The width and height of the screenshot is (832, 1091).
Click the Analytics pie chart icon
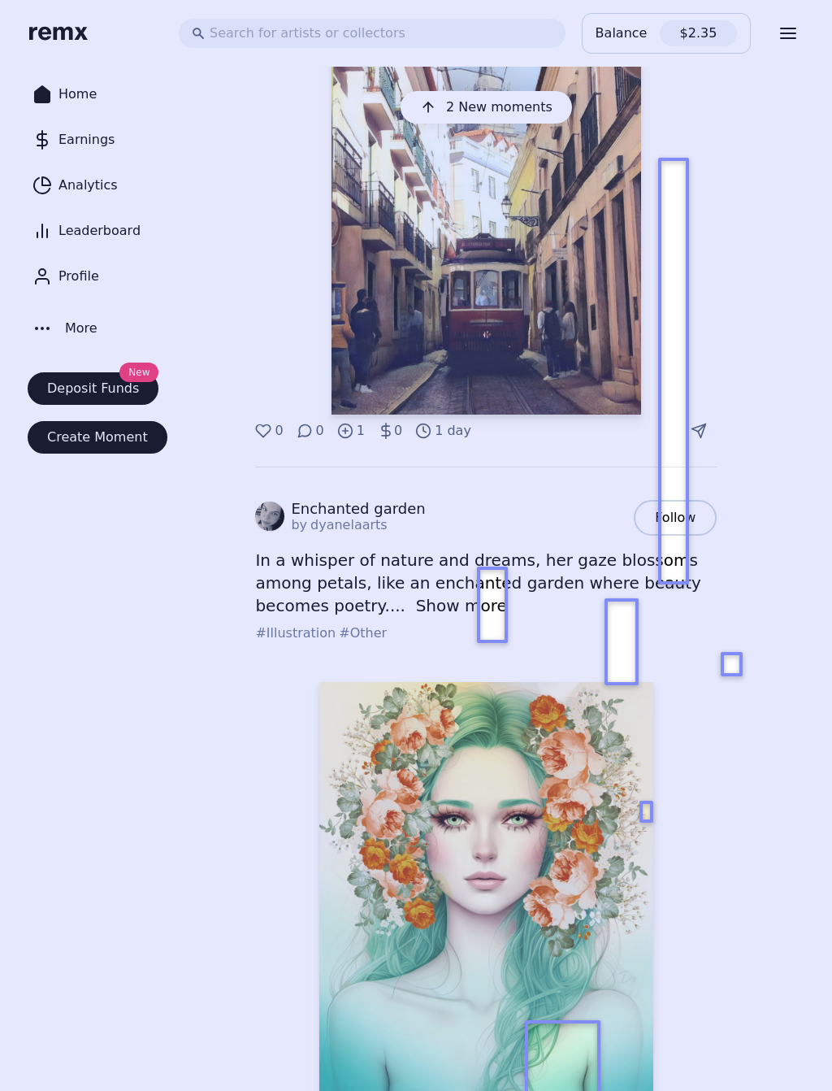[x=42, y=185]
